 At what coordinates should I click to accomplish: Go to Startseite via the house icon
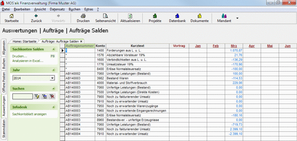(x=12, y=16)
